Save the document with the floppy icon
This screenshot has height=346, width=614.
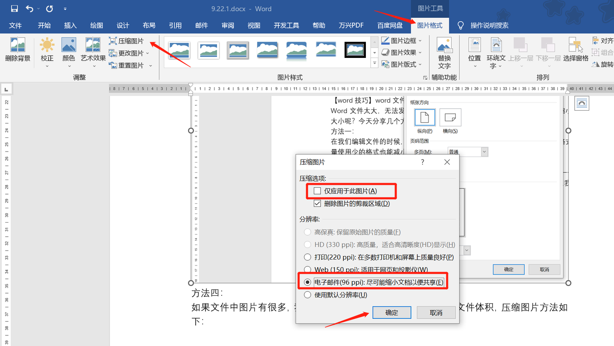(x=14, y=9)
